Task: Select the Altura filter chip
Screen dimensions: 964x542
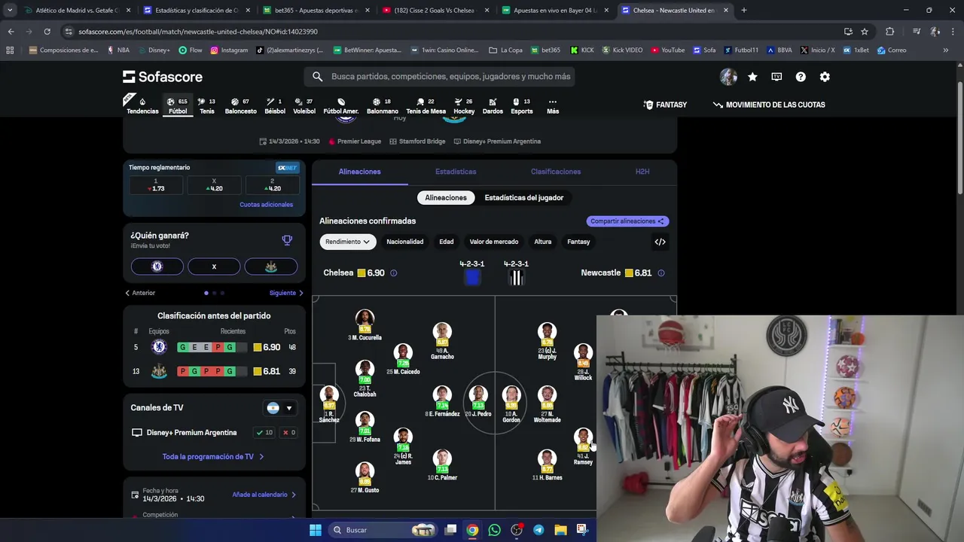Action: coord(543,242)
